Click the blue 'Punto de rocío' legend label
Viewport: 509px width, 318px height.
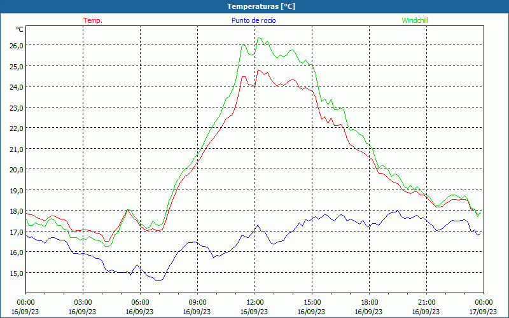(253, 20)
